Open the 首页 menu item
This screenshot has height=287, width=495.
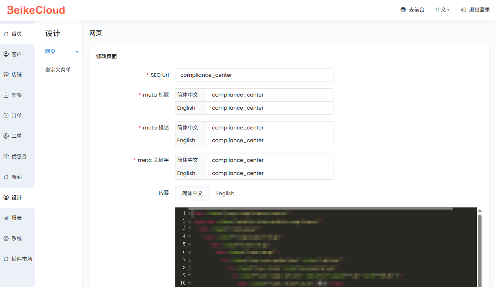click(x=17, y=34)
